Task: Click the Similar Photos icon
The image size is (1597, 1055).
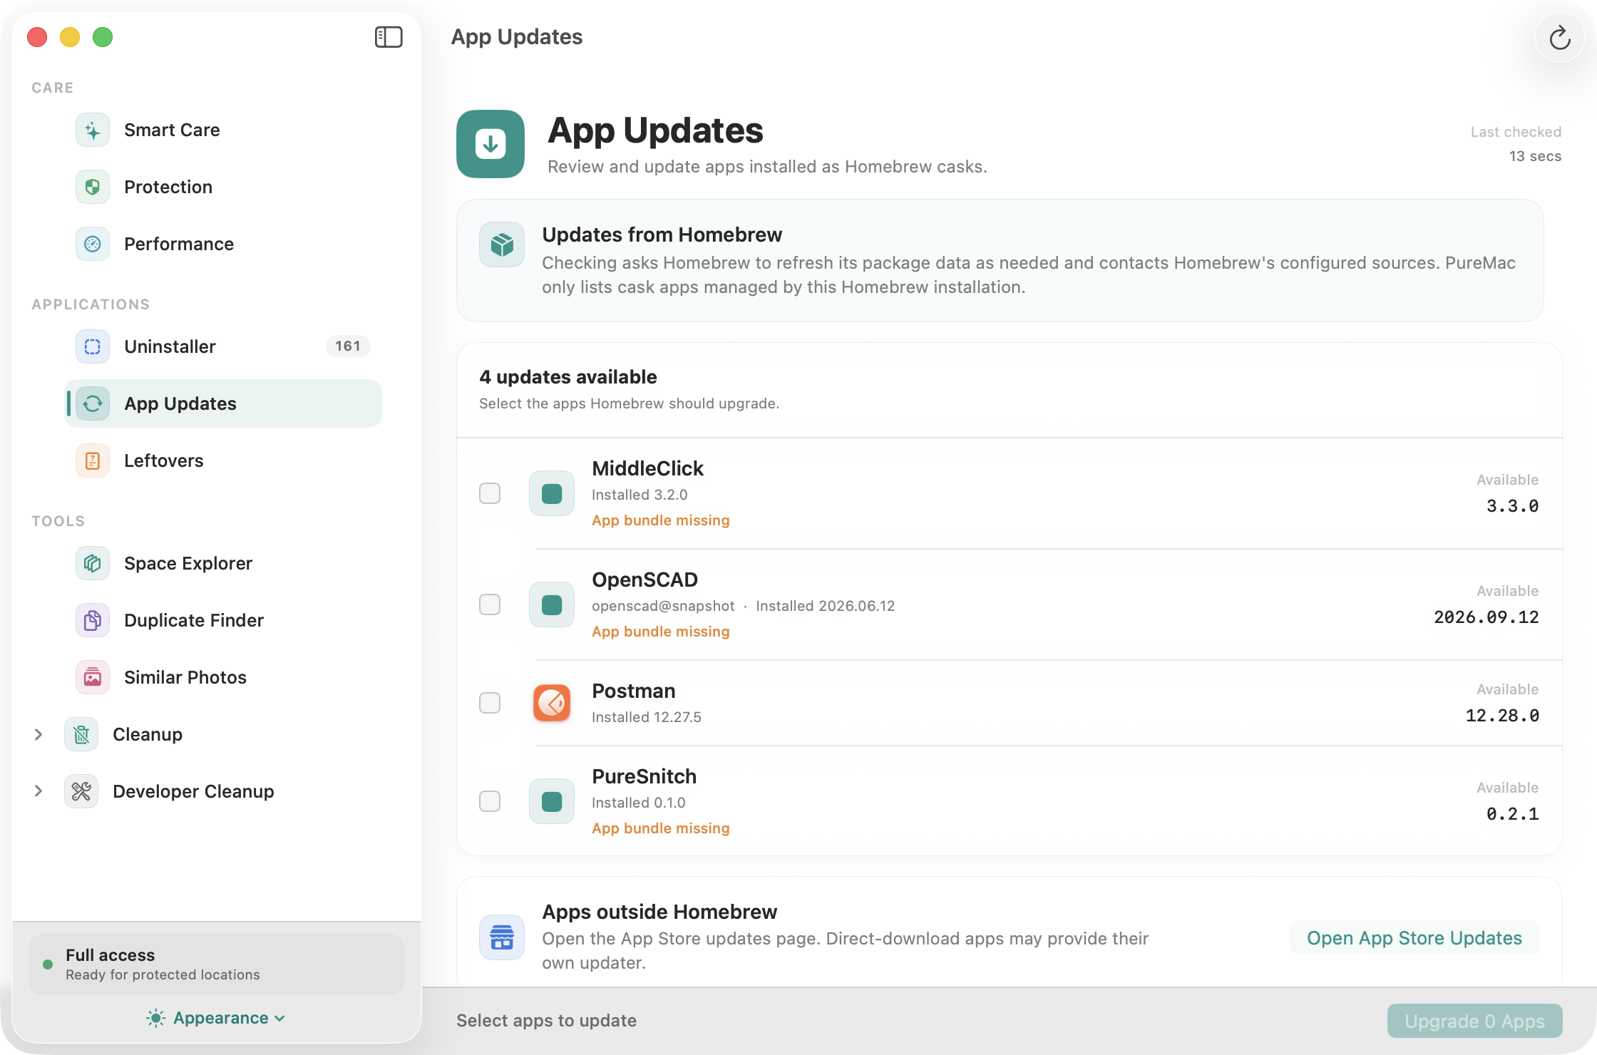Action: point(93,678)
